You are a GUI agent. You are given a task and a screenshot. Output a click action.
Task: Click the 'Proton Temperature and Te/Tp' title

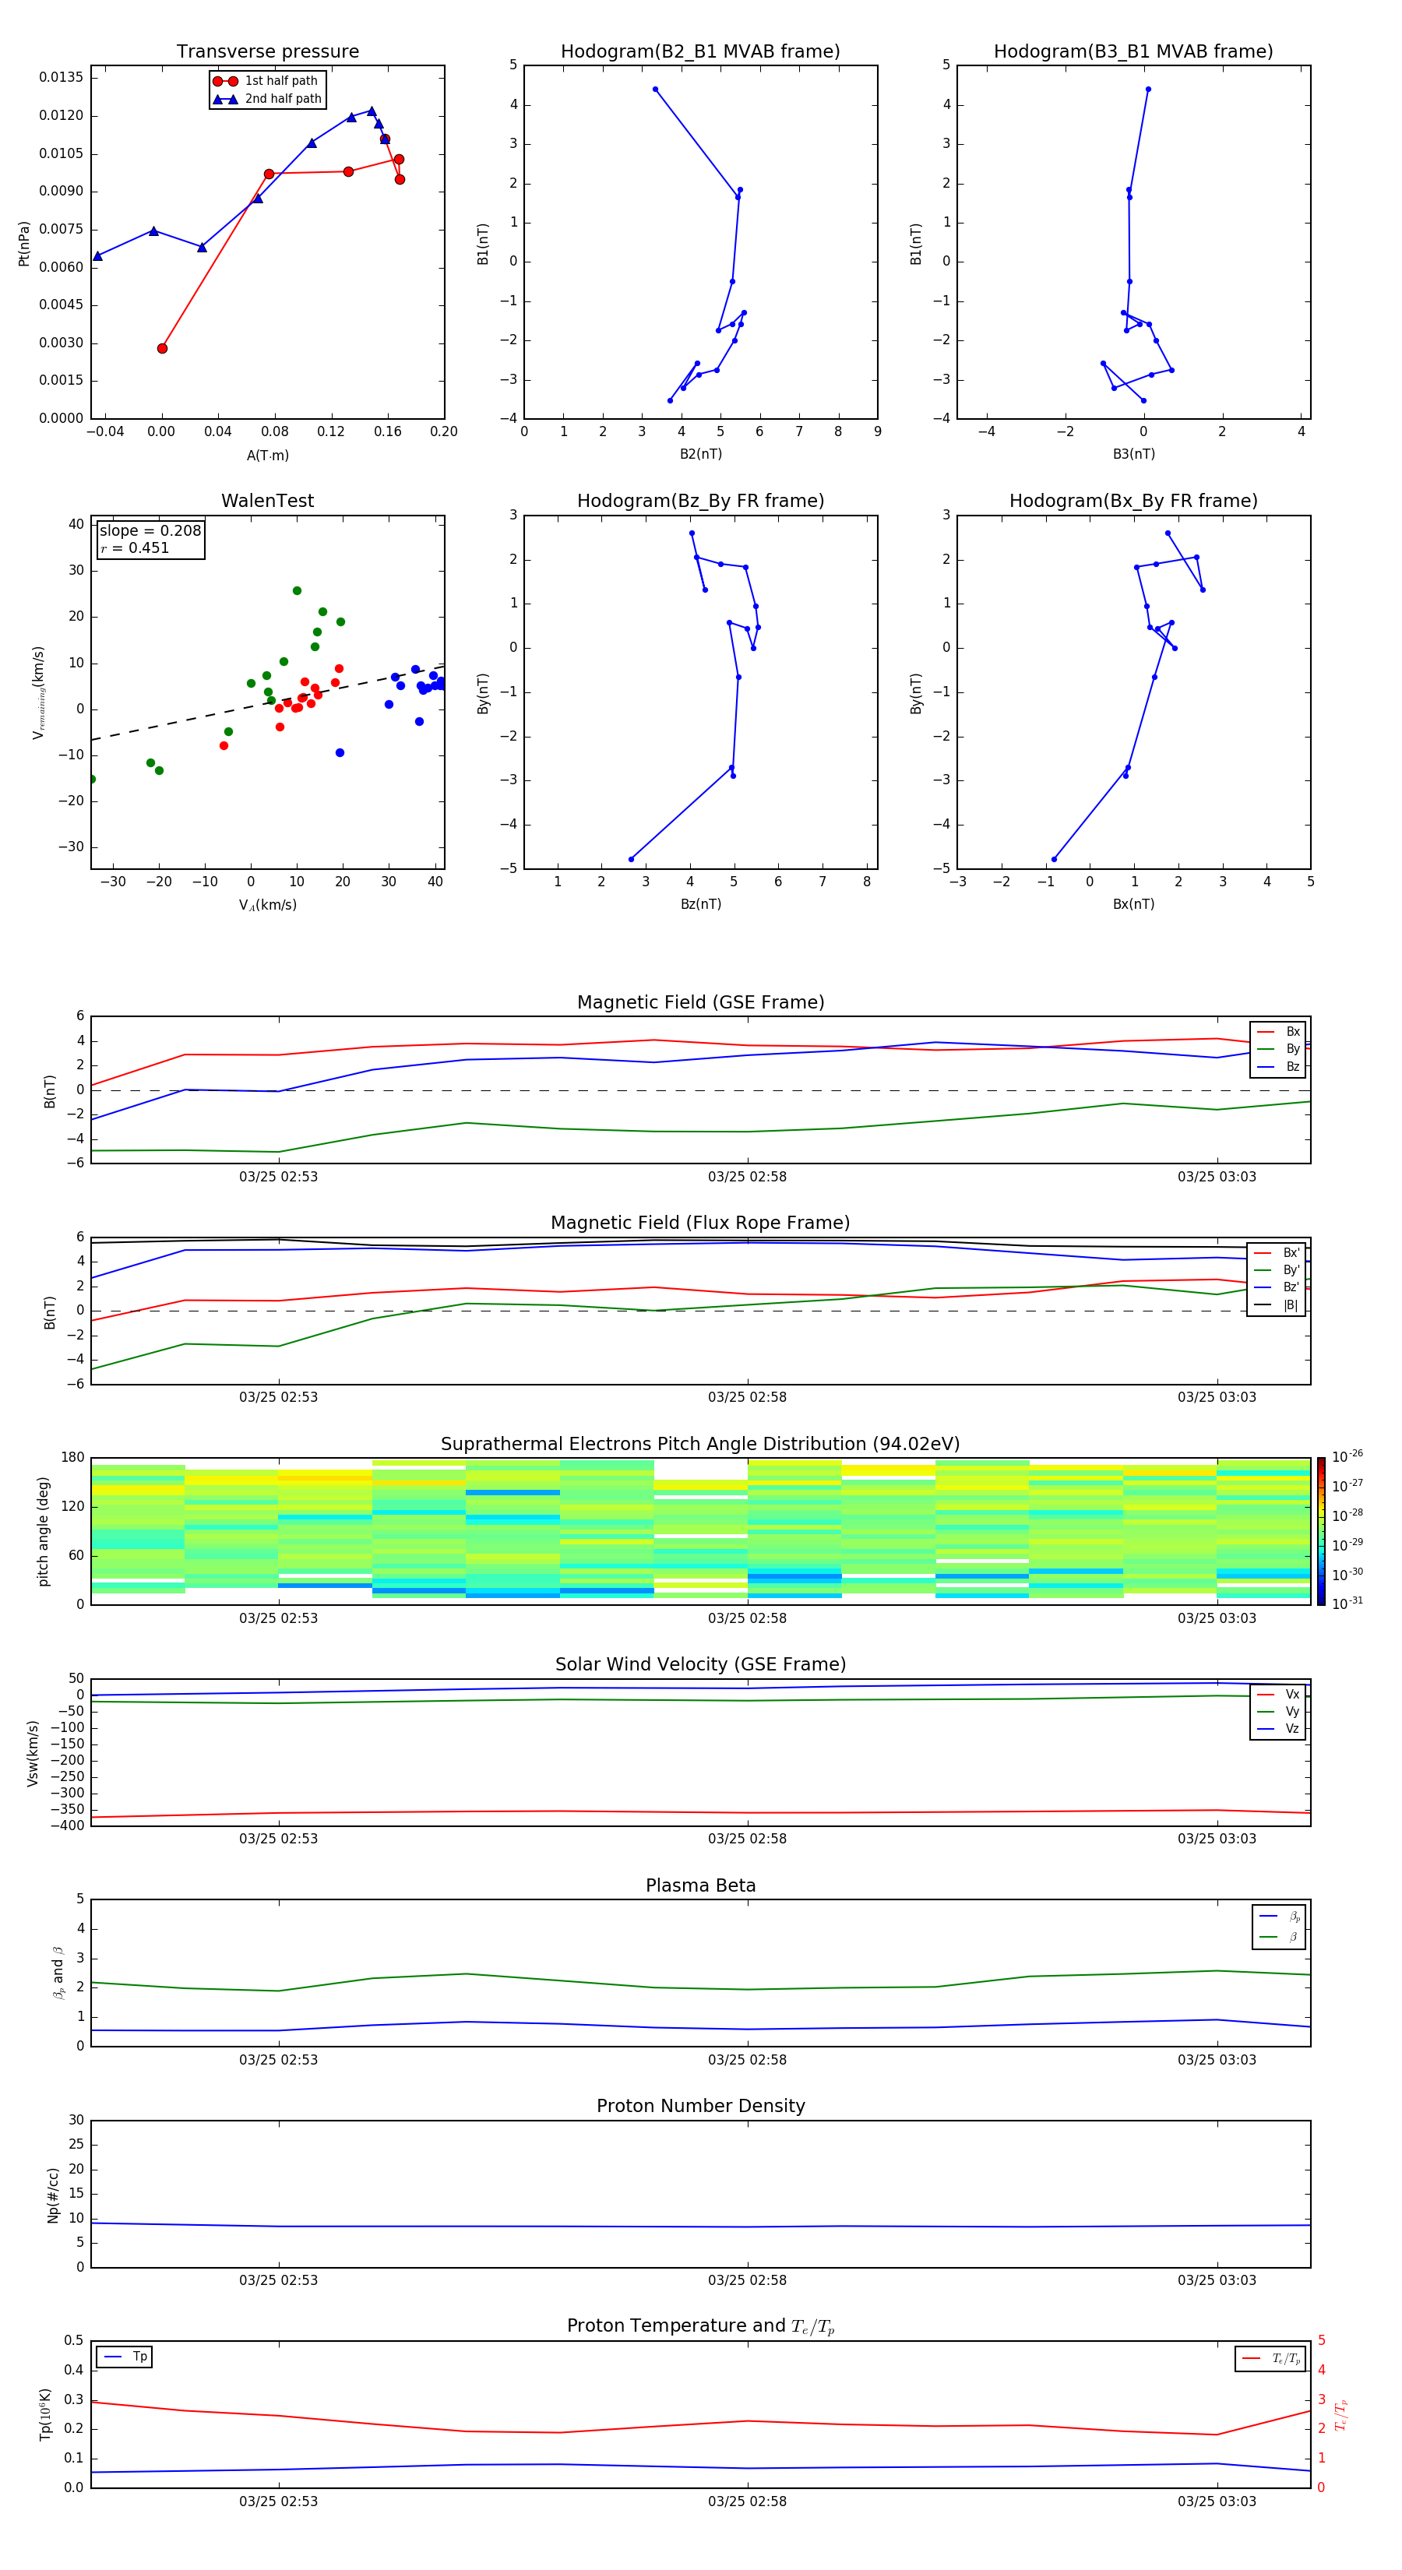pyautogui.click(x=700, y=2326)
